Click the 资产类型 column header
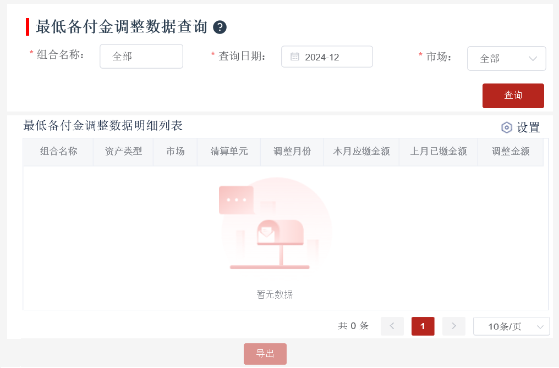 (123, 152)
